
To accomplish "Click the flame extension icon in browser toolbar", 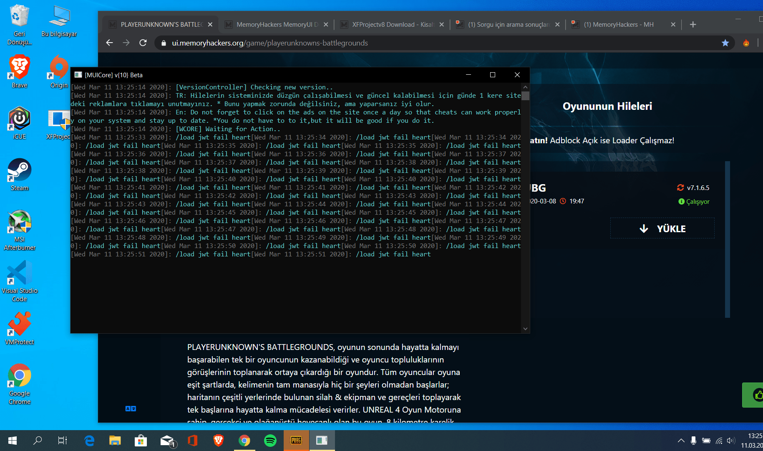I will [746, 43].
